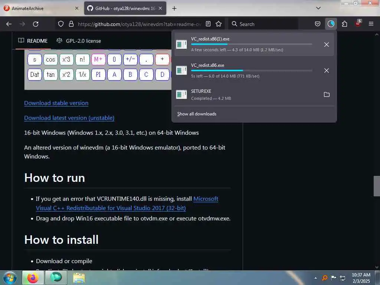Click the VC_redist.x86.exe file icon

181,71
